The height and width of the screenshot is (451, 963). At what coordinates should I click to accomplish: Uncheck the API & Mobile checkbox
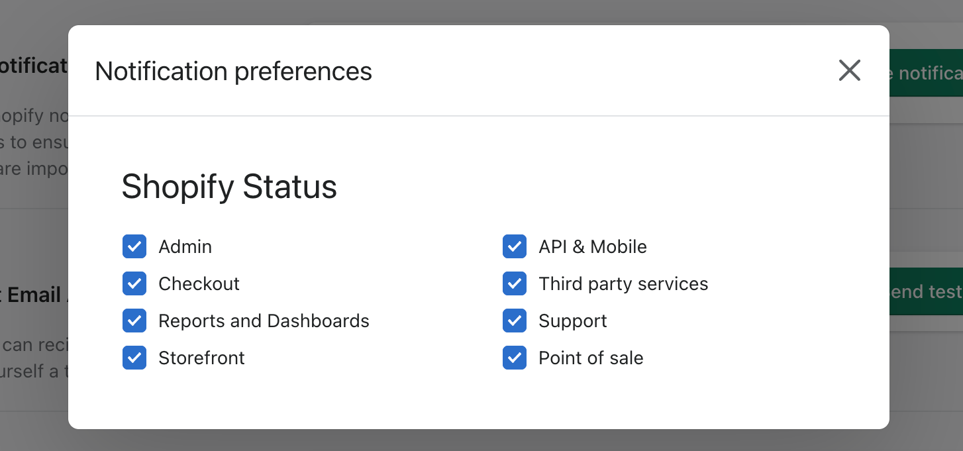point(515,246)
